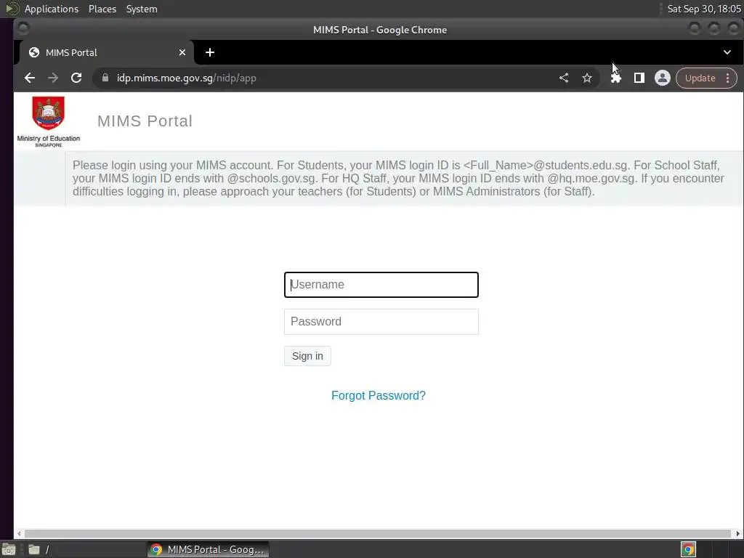Close the MIMS Portal tab
The height and width of the screenshot is (558, 744).
(x=182, y=52)
